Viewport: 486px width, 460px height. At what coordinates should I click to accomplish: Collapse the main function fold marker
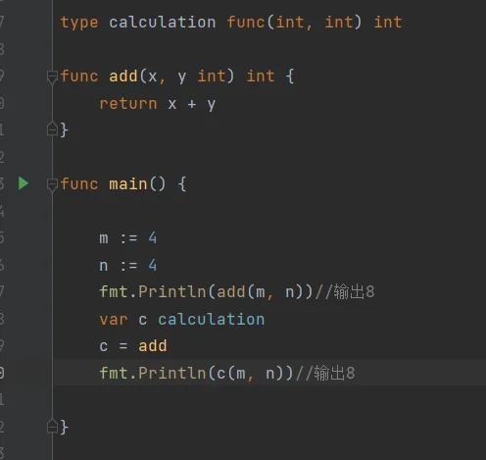pos(52,185)
